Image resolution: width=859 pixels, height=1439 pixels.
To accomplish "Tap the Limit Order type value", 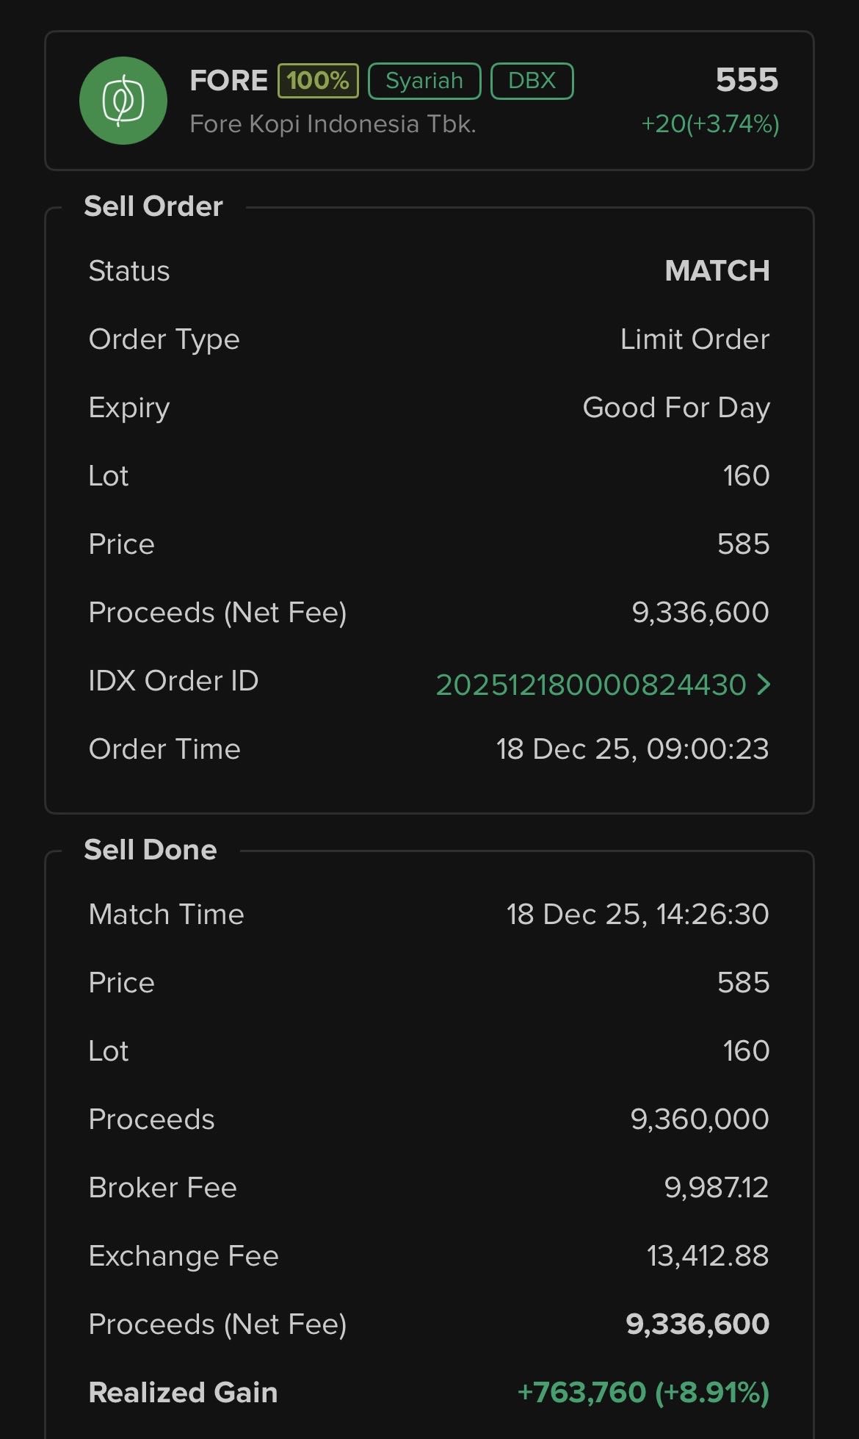I will coord(695,339).
